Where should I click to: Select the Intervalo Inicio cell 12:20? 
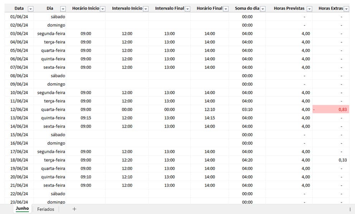point(127,160)
